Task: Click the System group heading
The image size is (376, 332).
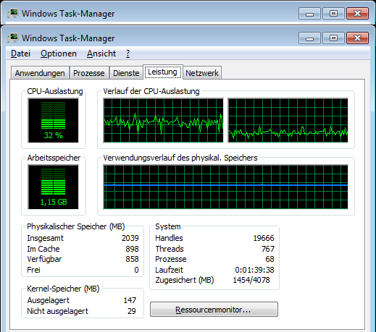Action: (x=168, y=226)
